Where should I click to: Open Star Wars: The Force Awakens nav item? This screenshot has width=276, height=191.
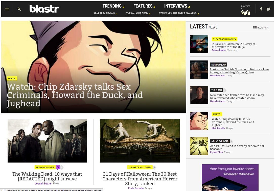(179, 14)
